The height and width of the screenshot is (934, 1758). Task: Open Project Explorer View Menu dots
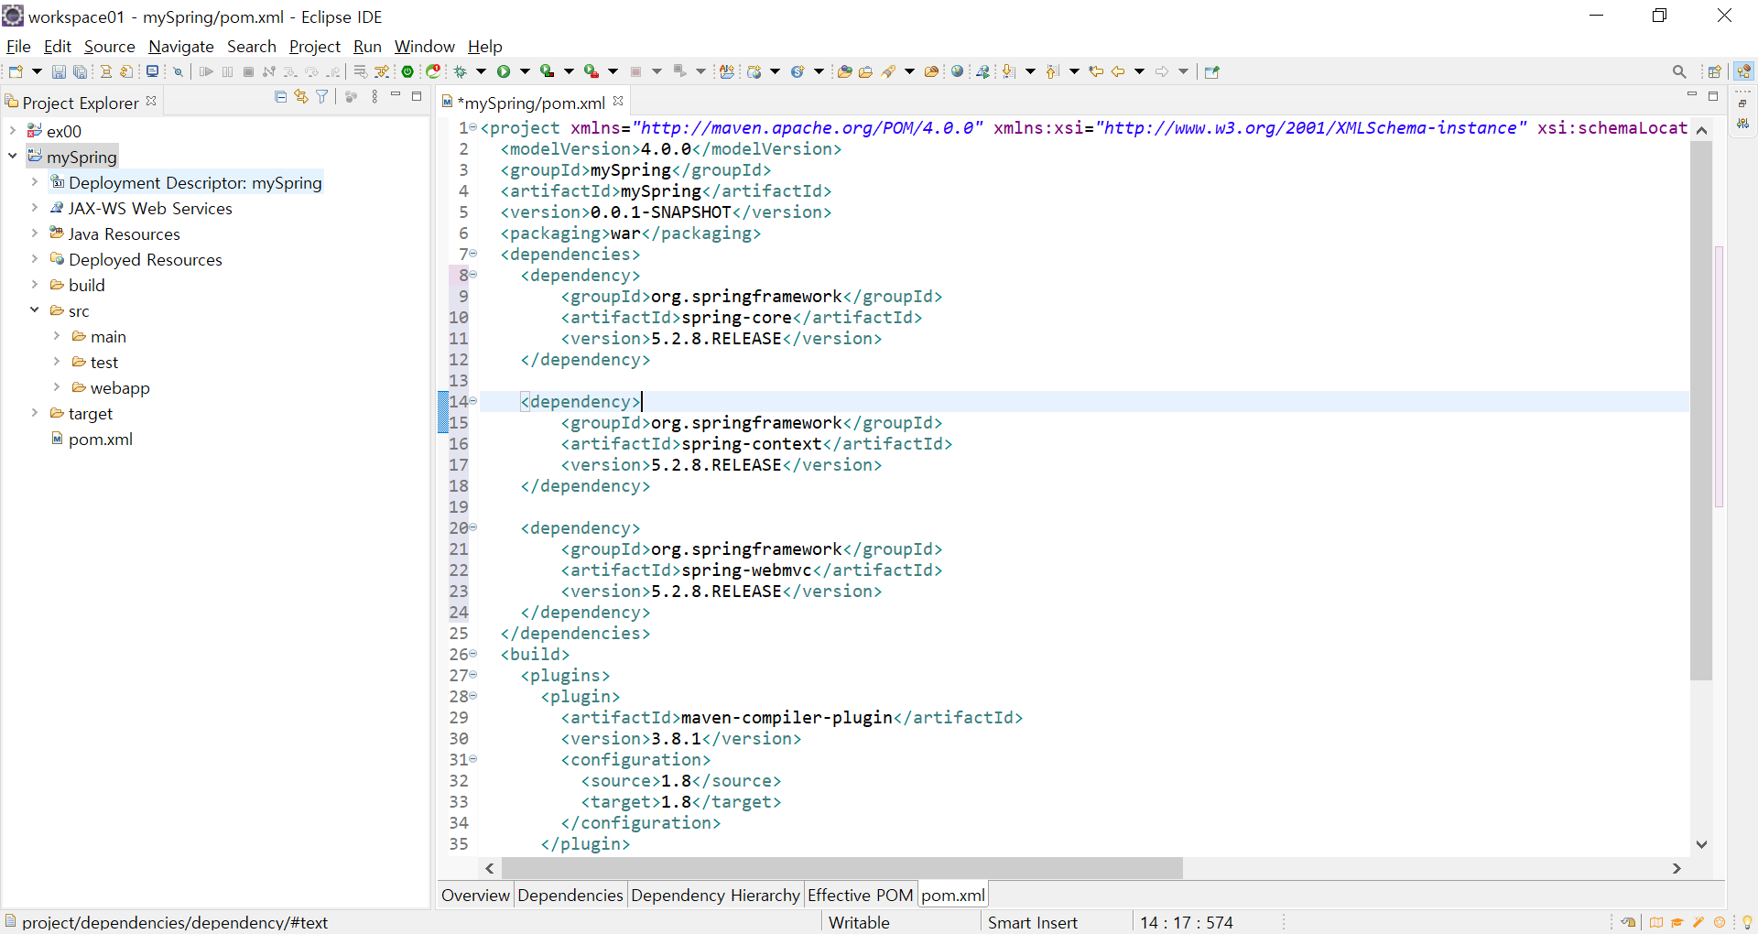pyautogui.click(x=374, y=97)
